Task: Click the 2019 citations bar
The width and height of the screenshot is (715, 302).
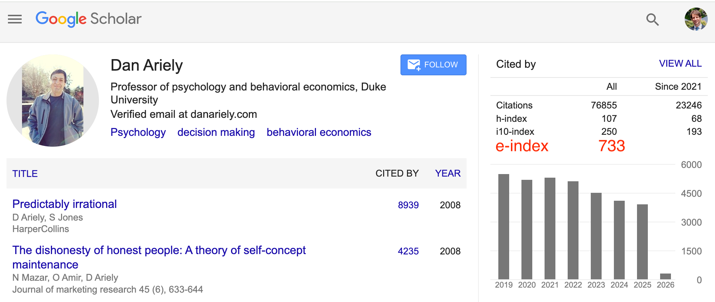Action: [503, 227]
